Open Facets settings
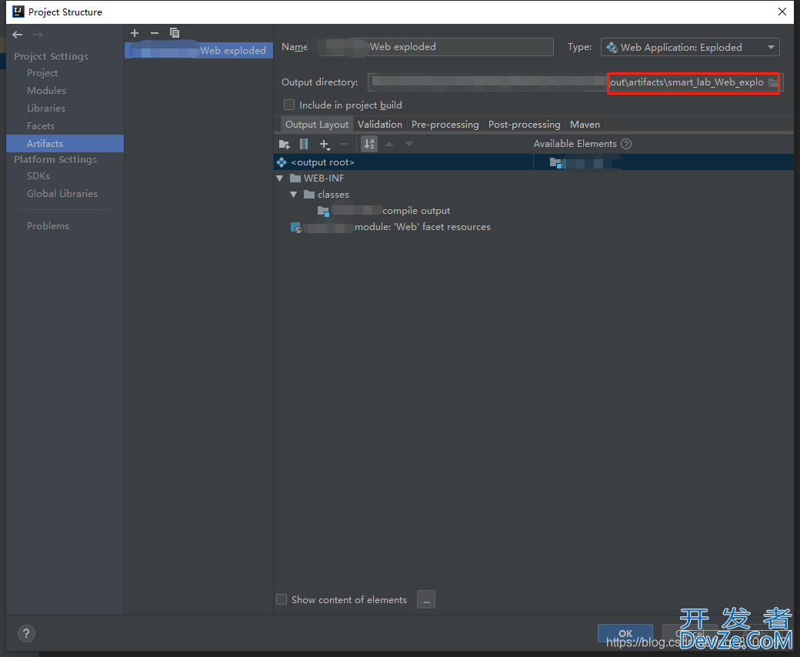Screen dimensions: 800x657 click(40, 126)
